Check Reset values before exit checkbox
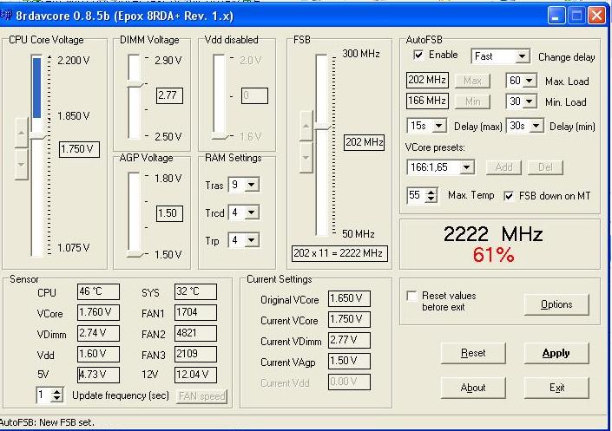Image resolution: width=612 pixels, height=431 pixels. (x=411, y=296)
